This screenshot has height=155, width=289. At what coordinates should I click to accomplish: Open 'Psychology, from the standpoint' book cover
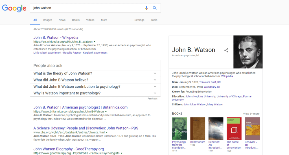pyautogui.click(x=179, y=129)
